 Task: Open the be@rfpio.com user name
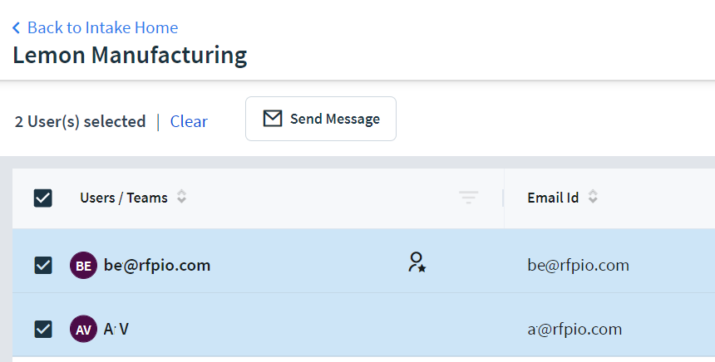tap(157, 266)
